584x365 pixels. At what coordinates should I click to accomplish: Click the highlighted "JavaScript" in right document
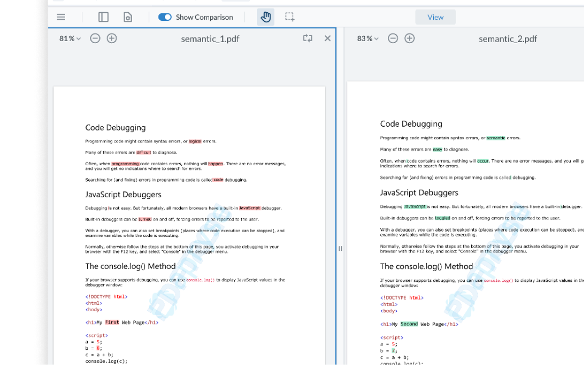click(414, 206)
